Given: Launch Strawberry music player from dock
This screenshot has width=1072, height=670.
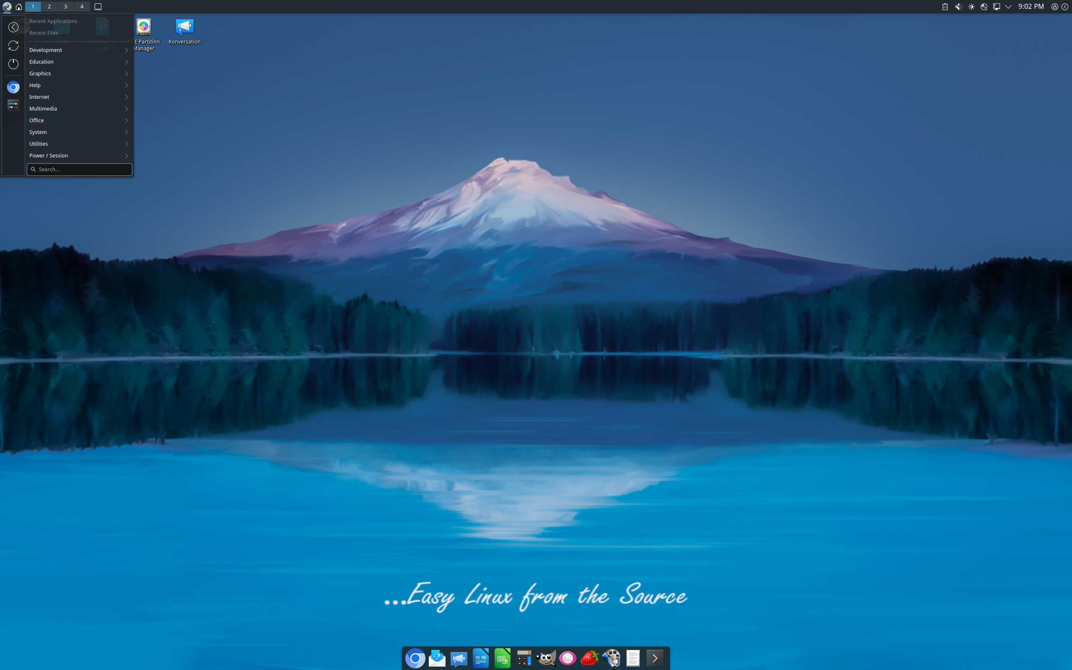Looking at the screenshot, I should click(x=589, y=658).
